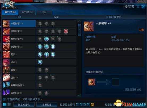Toggle the active blue glyph on 退避
This screenshot has width=147, height=108.
(x=40, y=62)
